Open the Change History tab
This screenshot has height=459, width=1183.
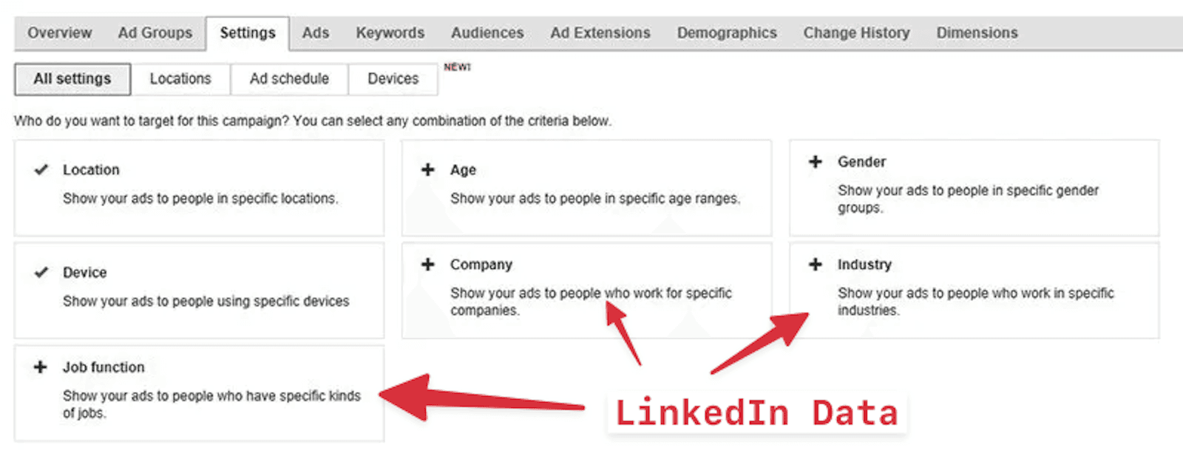(857, 33)
